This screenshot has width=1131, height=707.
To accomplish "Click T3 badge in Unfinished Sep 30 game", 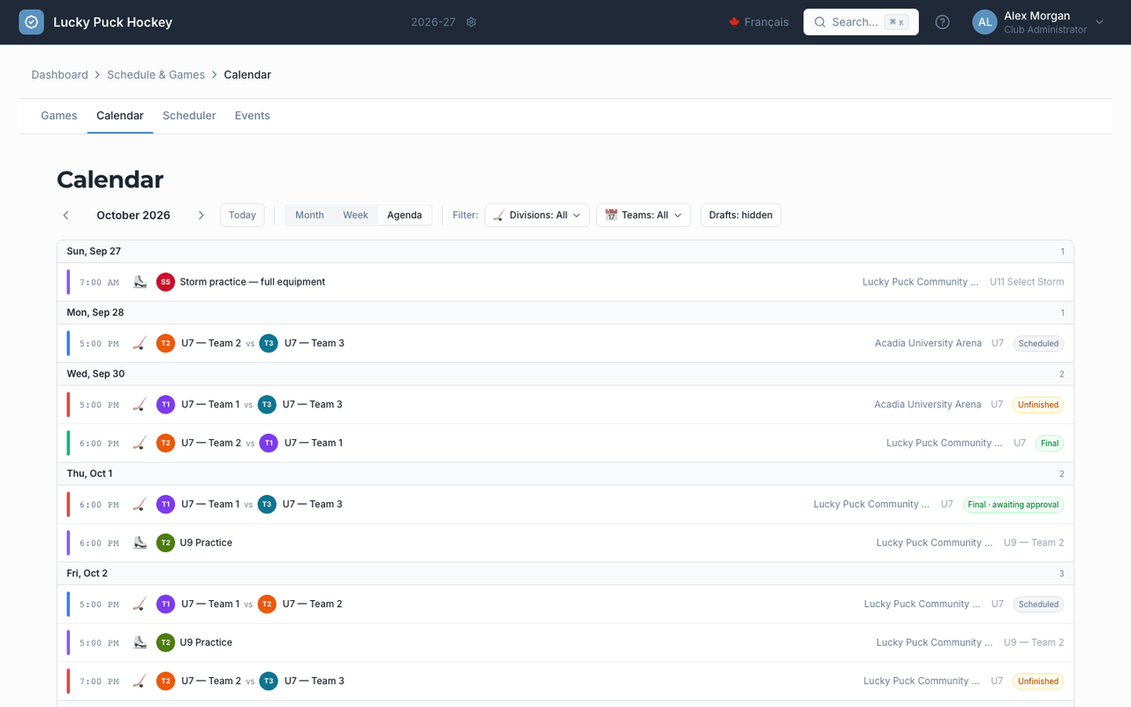I will (x=267, y=405).
